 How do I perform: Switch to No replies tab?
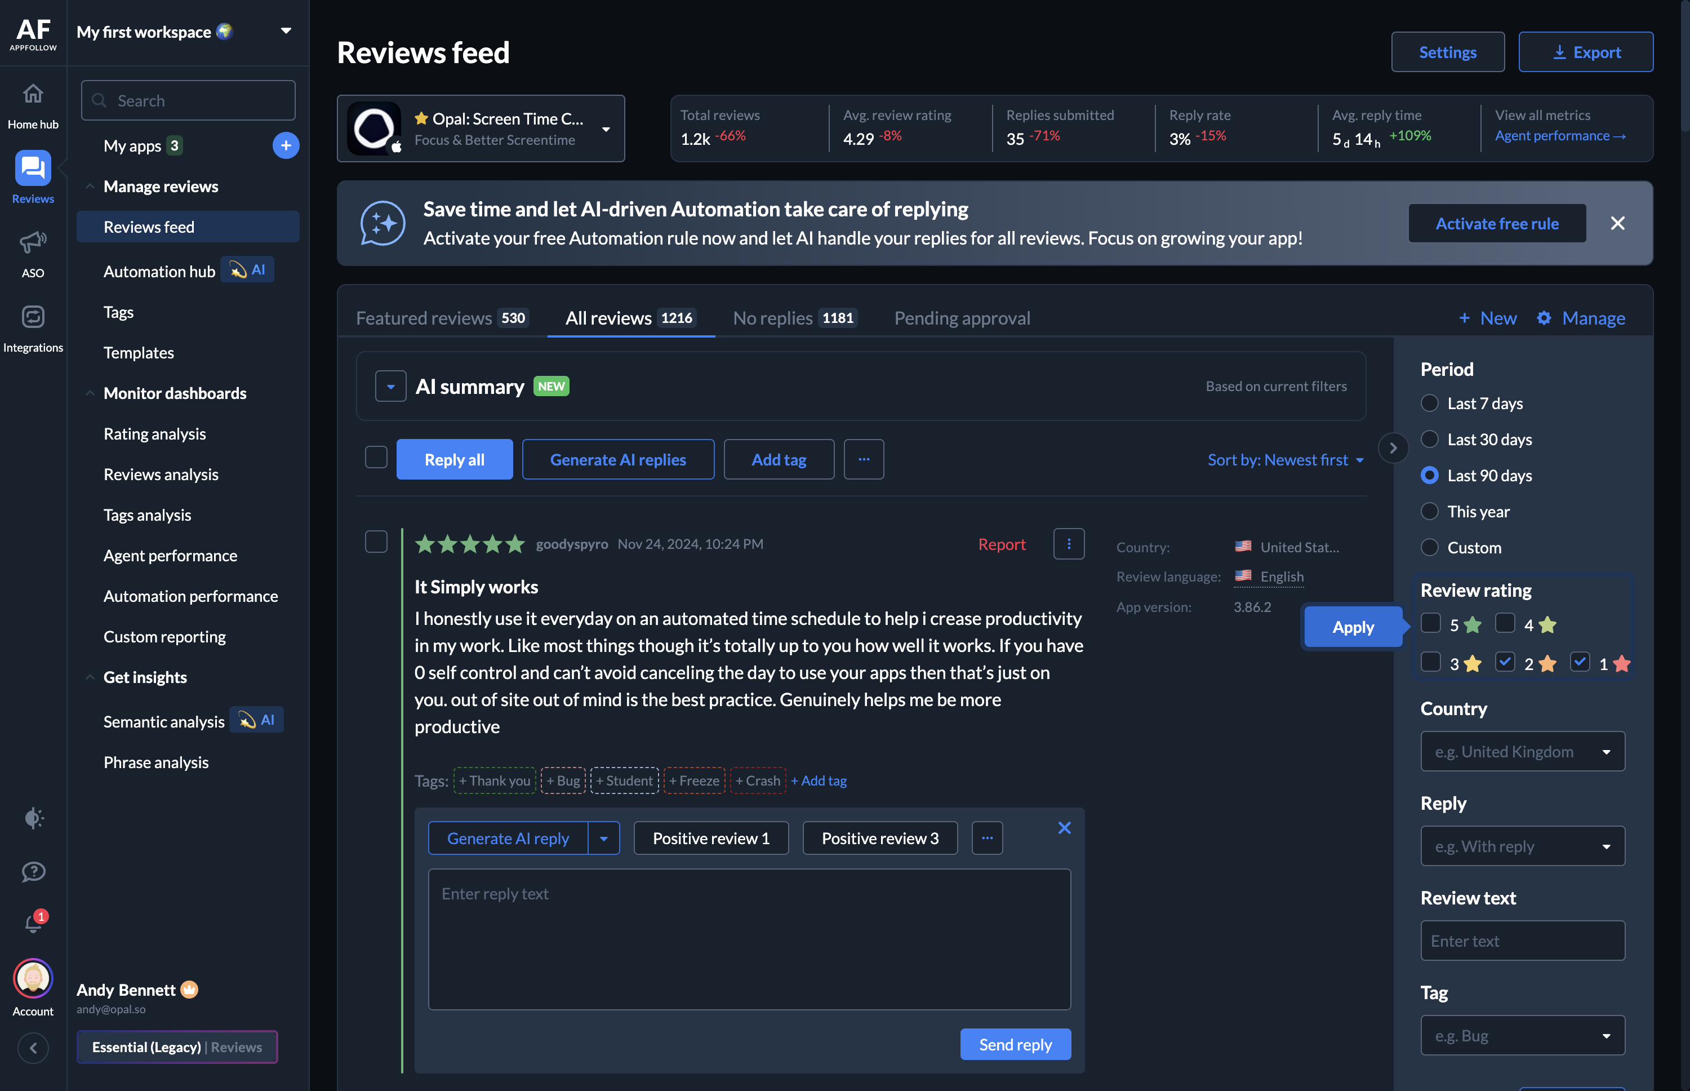pyautogui.click(x=795, y=318)
